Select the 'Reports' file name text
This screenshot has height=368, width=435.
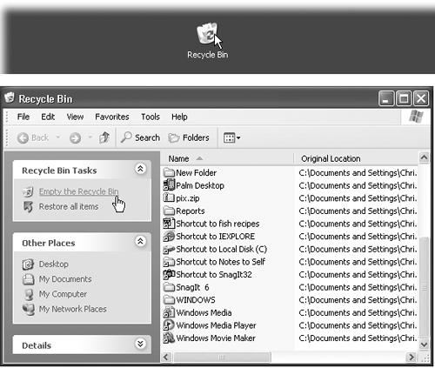pyautogui.click(x=191, y=211)
